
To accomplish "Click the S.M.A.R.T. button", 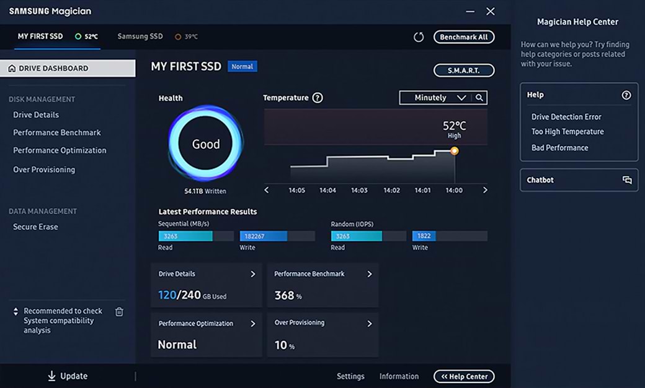I will [464, 70].
